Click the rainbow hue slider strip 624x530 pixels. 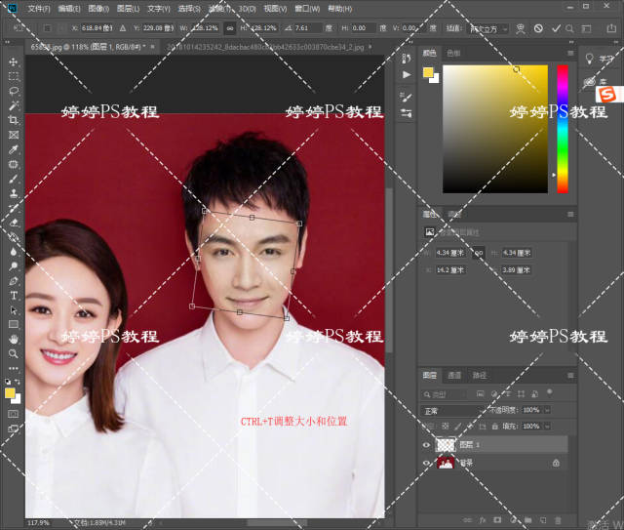click(563, 129)
